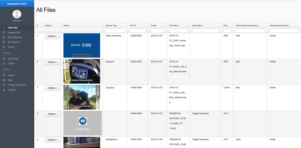Click the padlock icon beside Change Password
301x148 pixels.
click(4, 85)
